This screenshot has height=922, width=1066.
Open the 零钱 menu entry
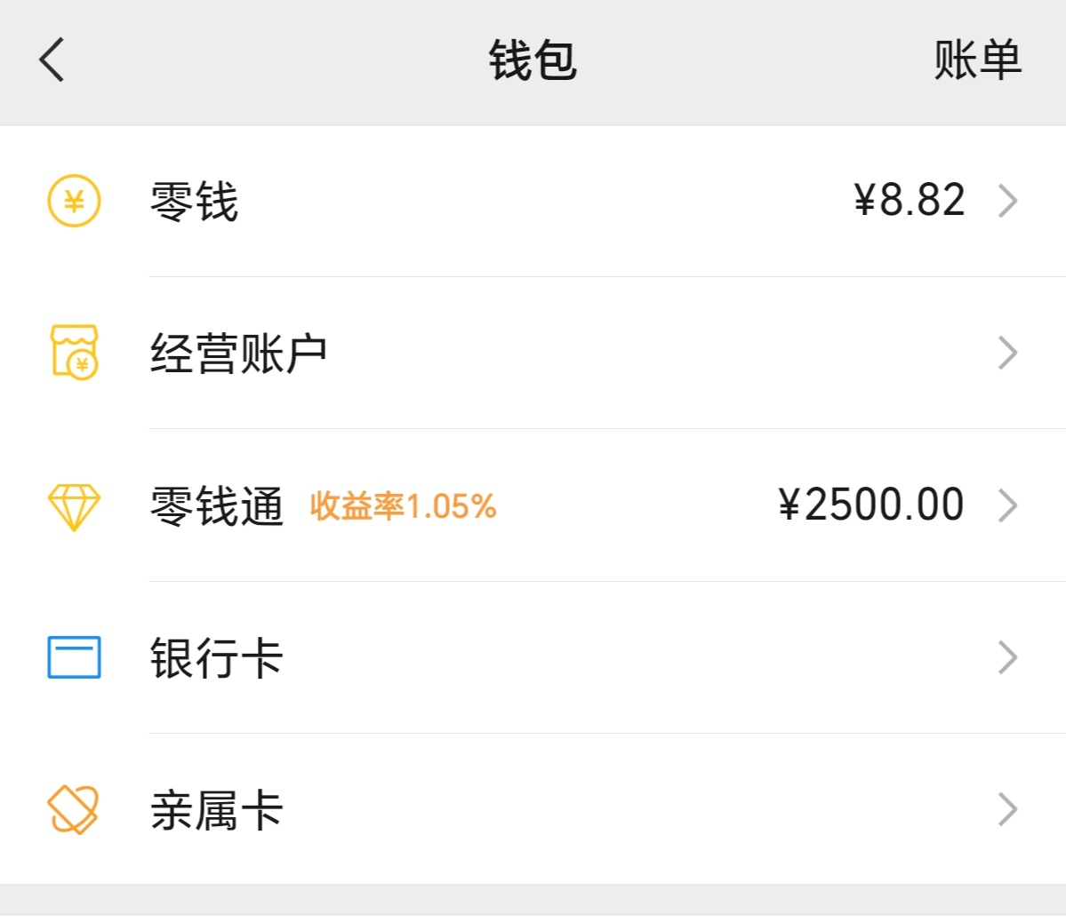pos(195,202)
